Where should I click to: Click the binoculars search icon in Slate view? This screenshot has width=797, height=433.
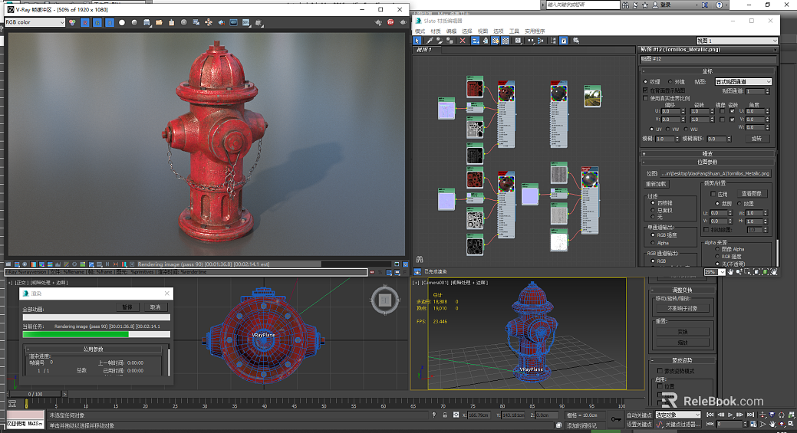[420, 259]
